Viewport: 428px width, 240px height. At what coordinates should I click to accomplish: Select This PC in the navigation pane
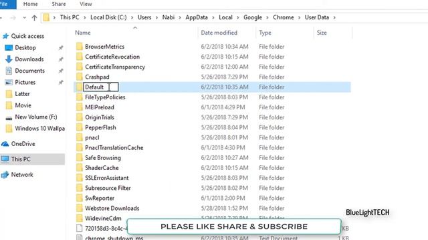[21, 159]
